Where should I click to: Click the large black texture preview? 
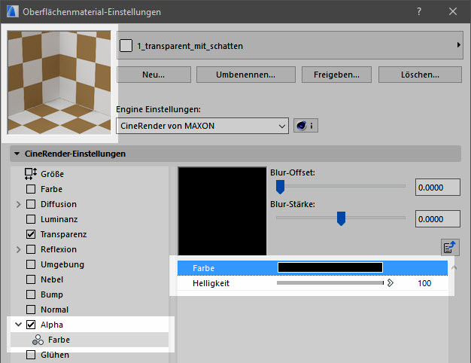tap(222, 211)
